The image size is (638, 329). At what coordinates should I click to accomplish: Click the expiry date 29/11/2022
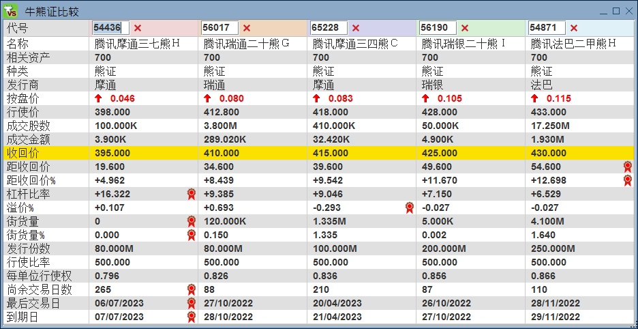click(555, 317)
